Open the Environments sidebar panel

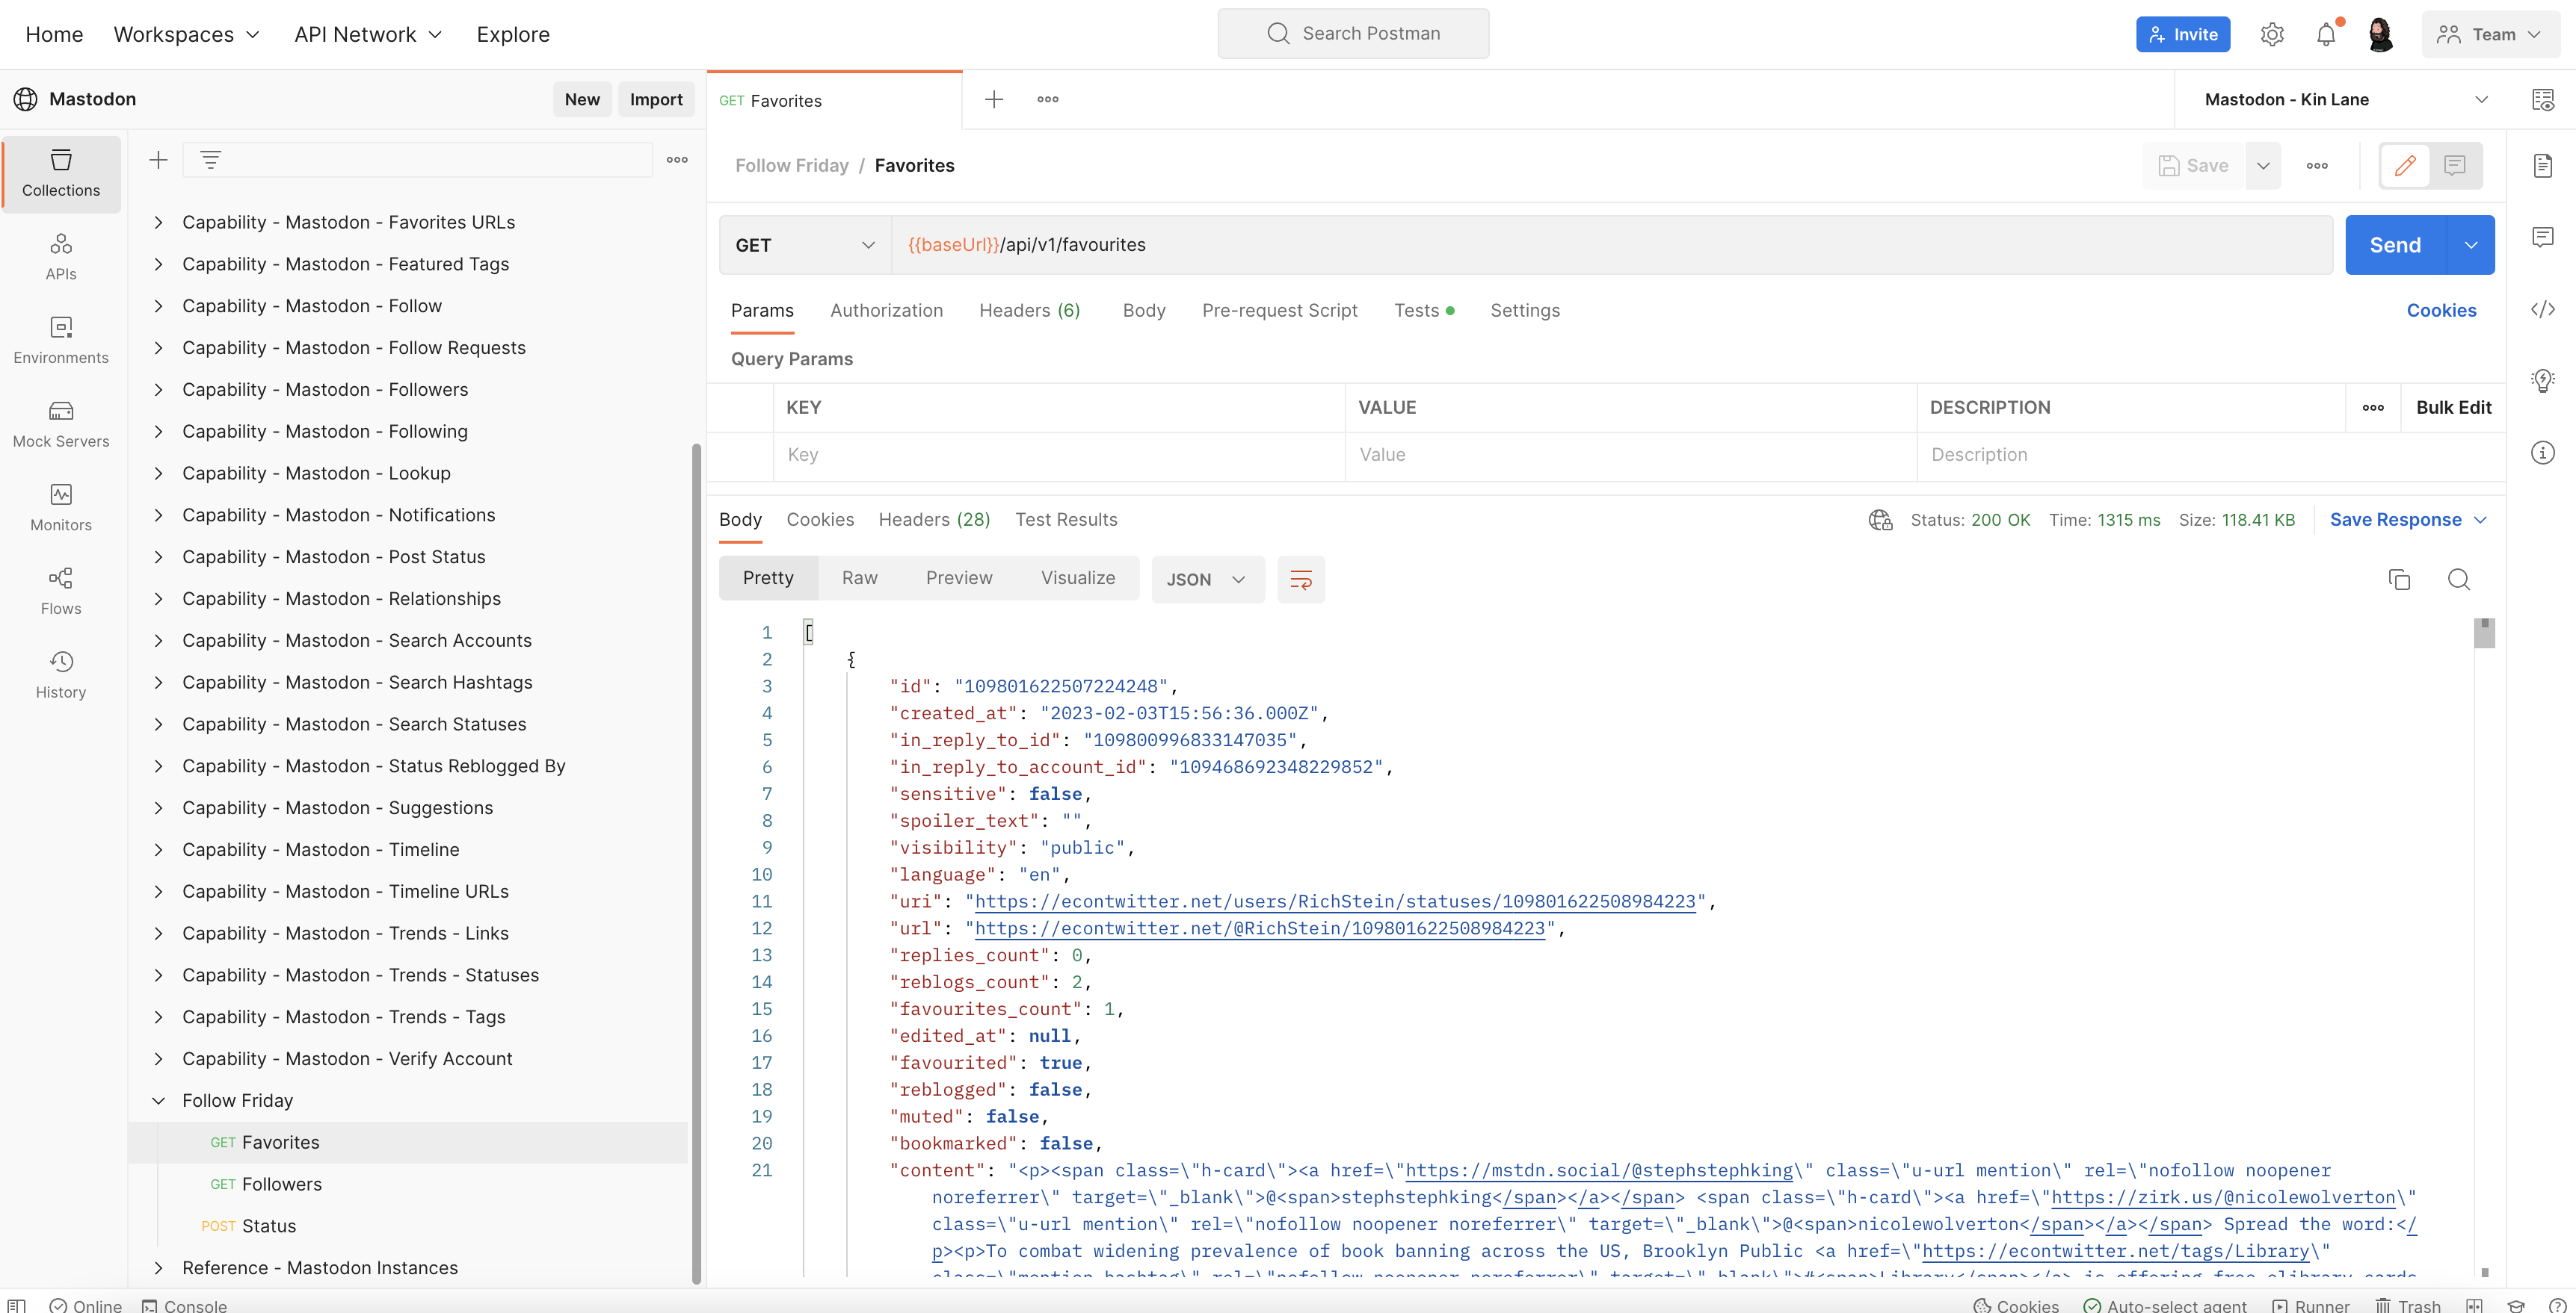coord(61,341)
